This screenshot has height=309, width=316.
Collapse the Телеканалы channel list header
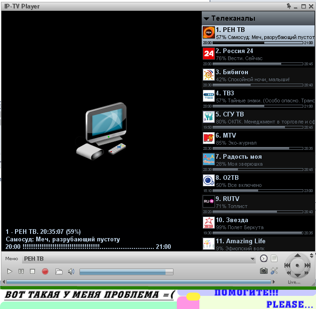click(258, 18)
